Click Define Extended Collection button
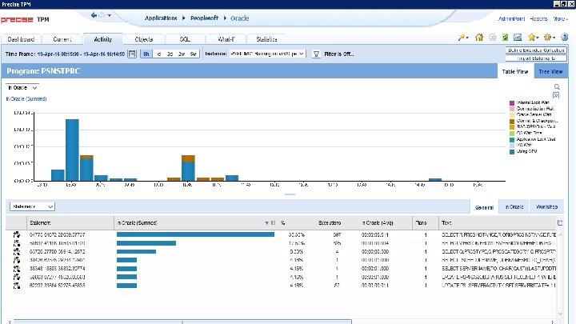Image resolution: width=576 pixels, height=324 pixels. (x=536, y=50)
